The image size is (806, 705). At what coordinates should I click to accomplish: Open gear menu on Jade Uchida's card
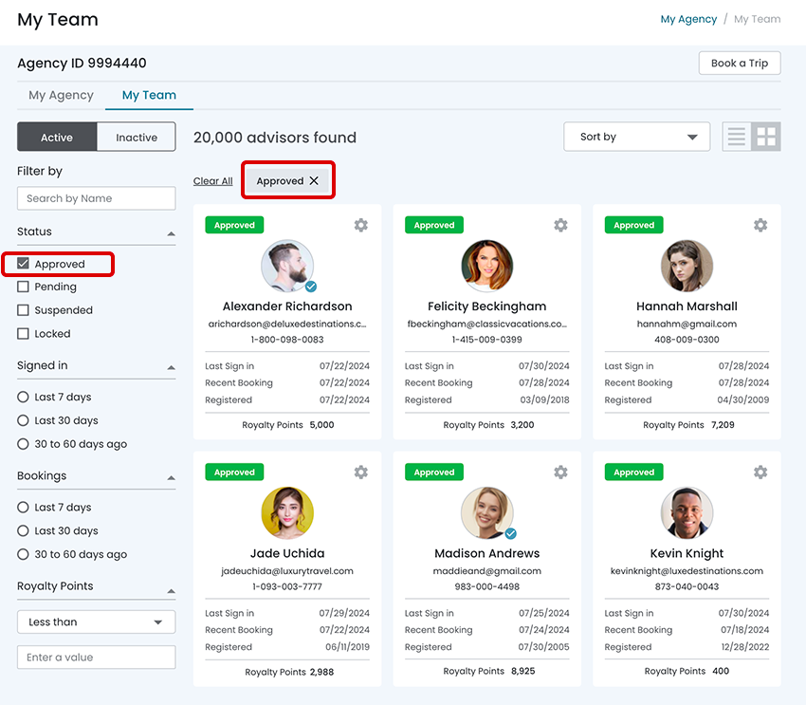360,472
